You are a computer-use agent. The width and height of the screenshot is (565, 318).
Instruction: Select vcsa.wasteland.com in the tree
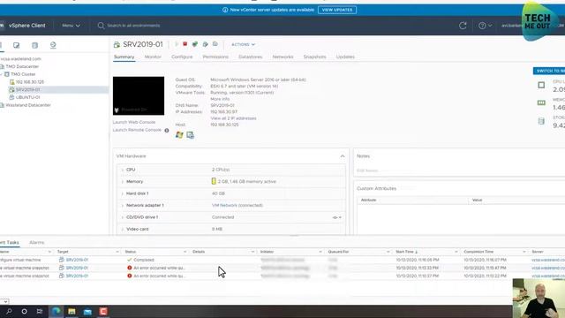pyautogui.click(x=21, y=59)
